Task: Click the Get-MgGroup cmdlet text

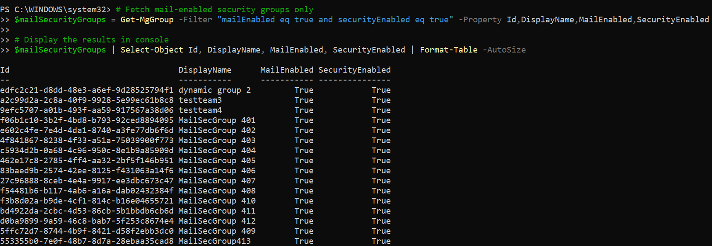Action: [x=147, y=20]
